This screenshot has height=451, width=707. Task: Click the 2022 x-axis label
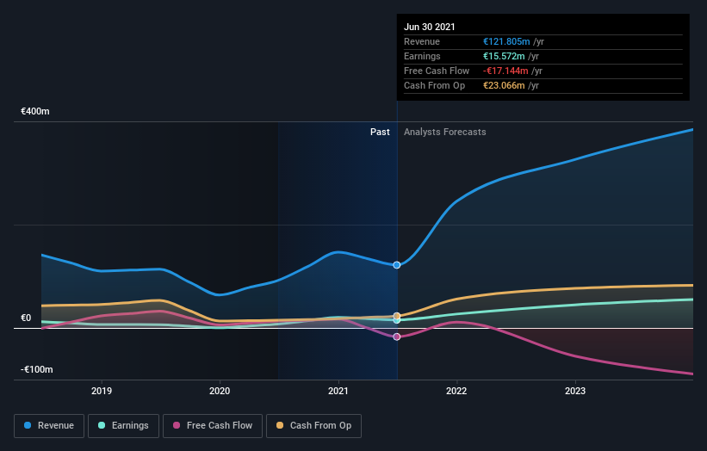coord(456,391)
